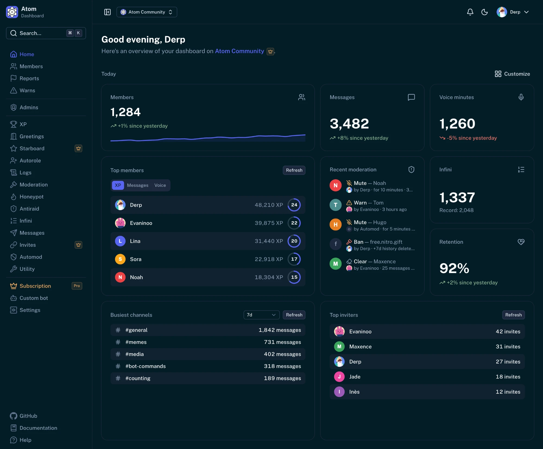Click the Atom logo icon
The height and width of the screenshot is (449, 543).
(x=12, y=12)
